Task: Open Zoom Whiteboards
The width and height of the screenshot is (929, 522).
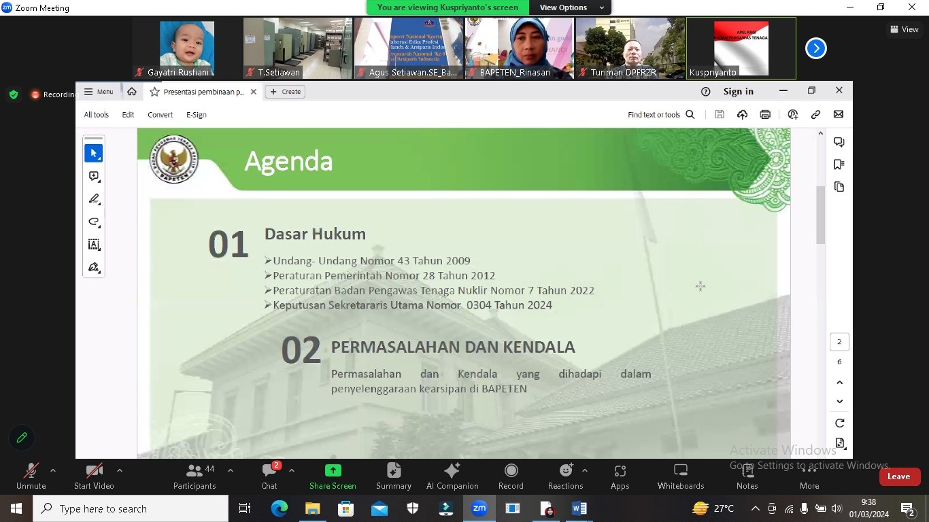Action: [x=681, y=476]
